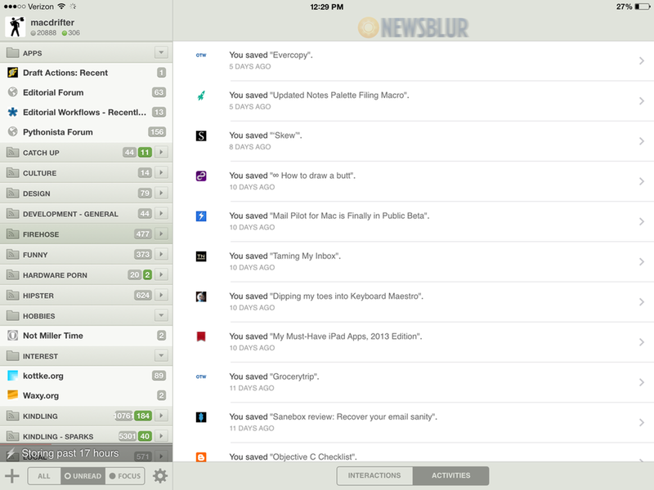Open the KINDLING - SPARKS folder

pyautogui.click(x=87, y=436)
